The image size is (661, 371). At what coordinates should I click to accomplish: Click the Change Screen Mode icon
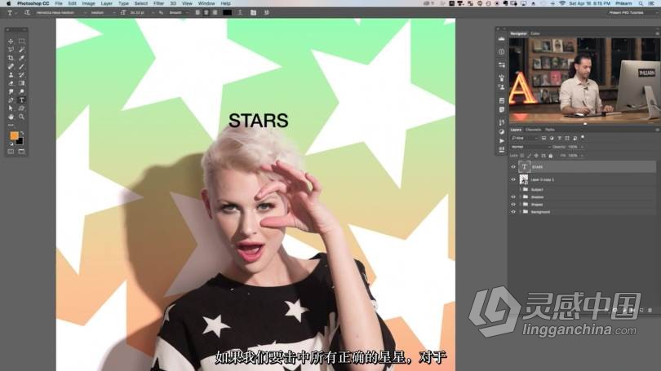tap(21, 152)
